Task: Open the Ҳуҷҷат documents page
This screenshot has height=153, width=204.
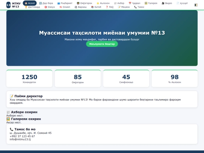Action: (x=182, y=3)
